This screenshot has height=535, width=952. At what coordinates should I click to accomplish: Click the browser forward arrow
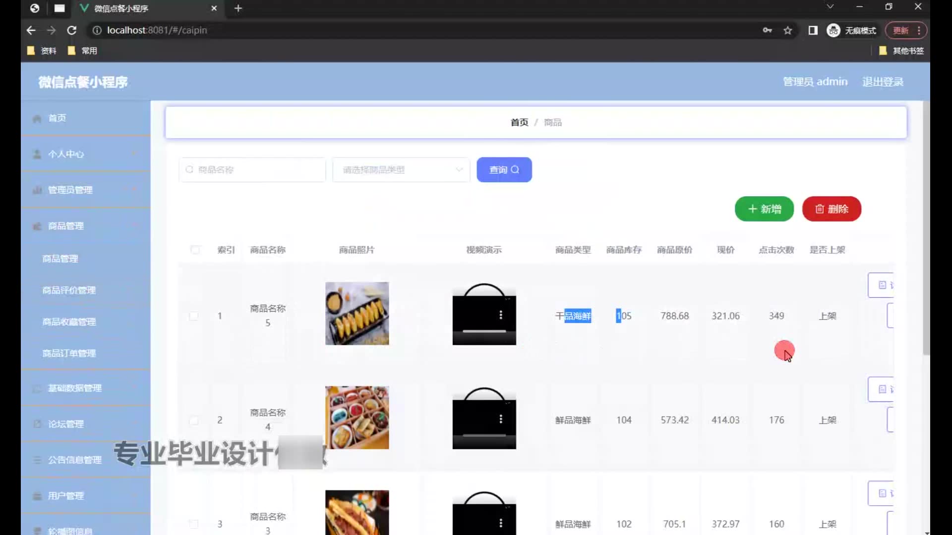click(51, 30)
